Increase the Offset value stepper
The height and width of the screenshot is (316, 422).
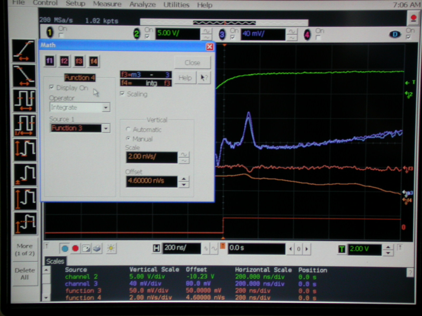point(184,179)
